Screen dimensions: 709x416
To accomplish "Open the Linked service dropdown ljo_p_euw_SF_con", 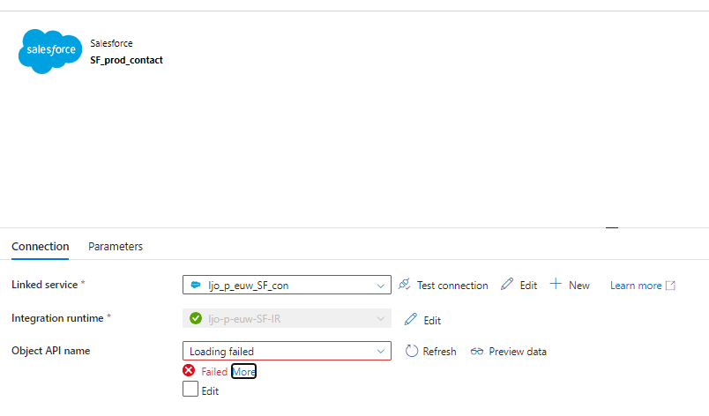I will [x=287, y=285].
